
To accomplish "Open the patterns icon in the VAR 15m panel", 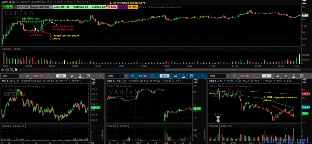I will click(x=191, y=76).
